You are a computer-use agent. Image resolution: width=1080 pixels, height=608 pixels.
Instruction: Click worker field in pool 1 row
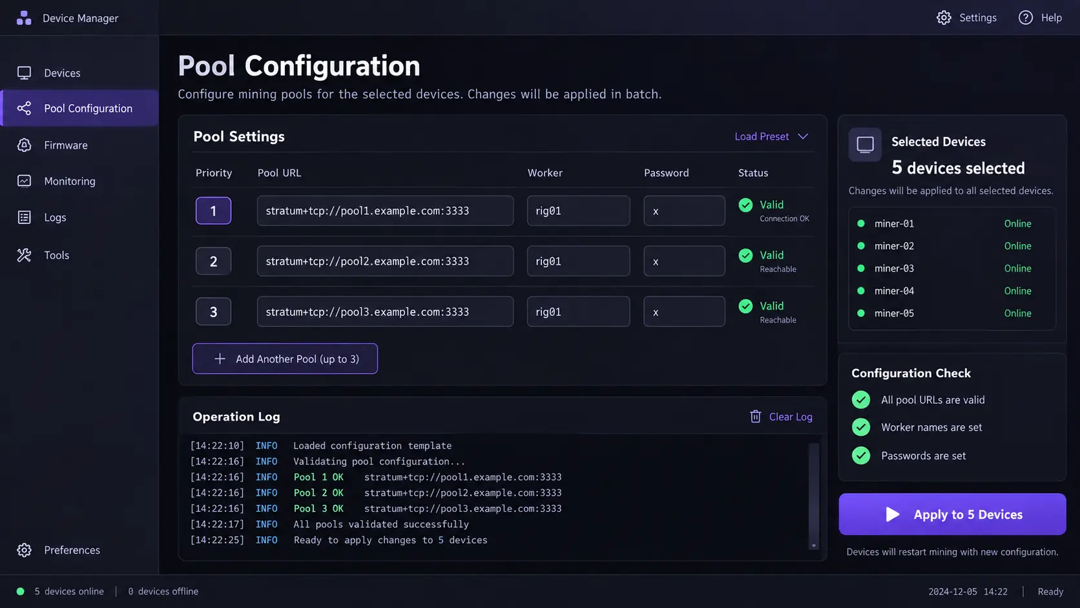click(x=578, y=211)
